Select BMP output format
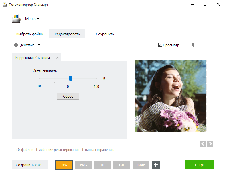This screenshot has height=175, width=225. (x=141, y=165)
